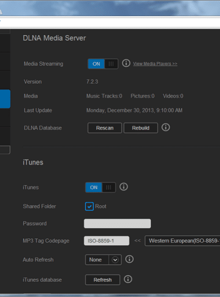The image size is (220, 297).
Task: Click the version number 7.2.3
Action: (92, 82)
